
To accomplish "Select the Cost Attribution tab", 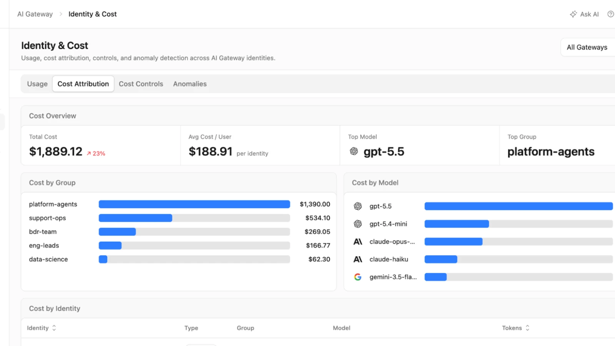I will pos(83,84).
